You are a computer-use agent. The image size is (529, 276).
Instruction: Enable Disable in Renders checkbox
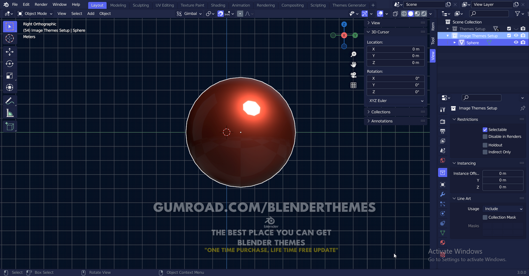coord(485,136)
